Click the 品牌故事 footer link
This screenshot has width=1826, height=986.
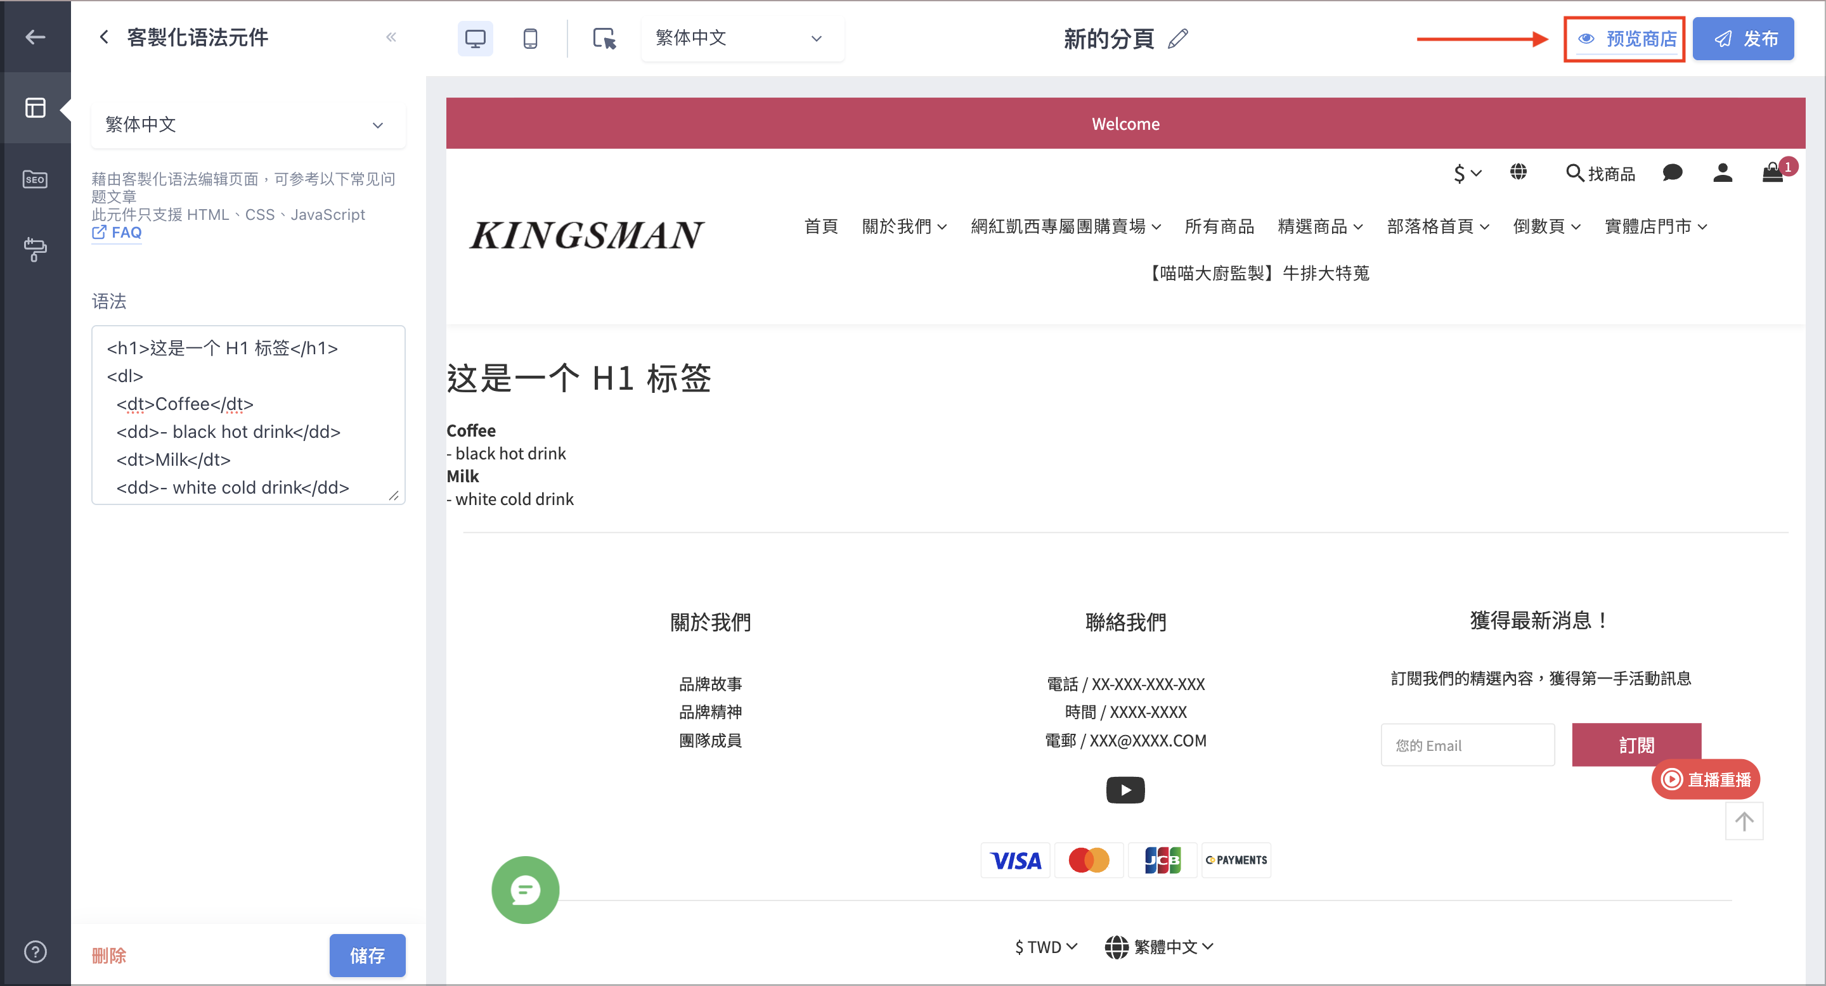point(710,684)
